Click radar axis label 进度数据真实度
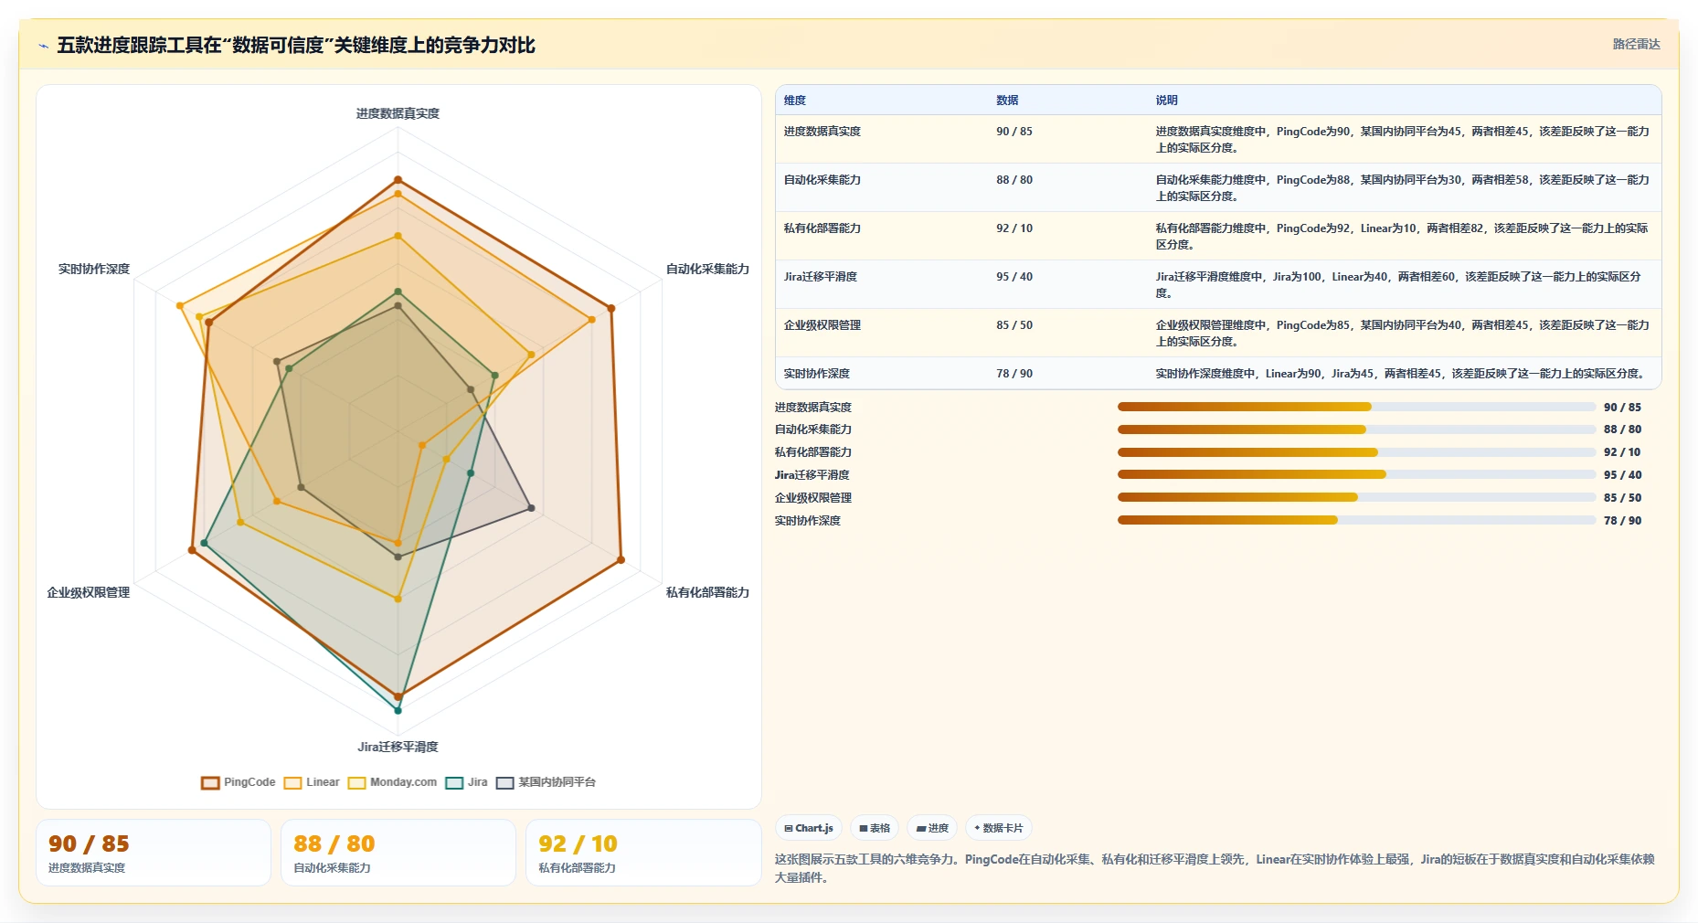The height and width of the screenshot is (923, 1698). click(x=398, y=113)
